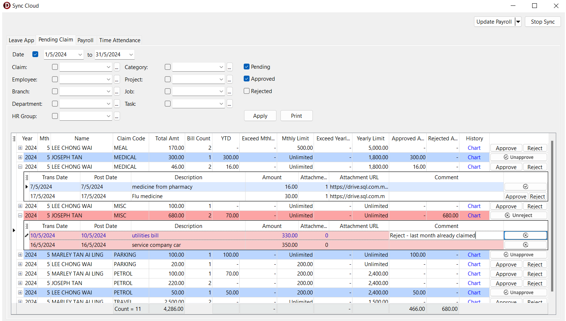
Task: Open ellipsis lookup button next to Employee
Action: [117, 80]
